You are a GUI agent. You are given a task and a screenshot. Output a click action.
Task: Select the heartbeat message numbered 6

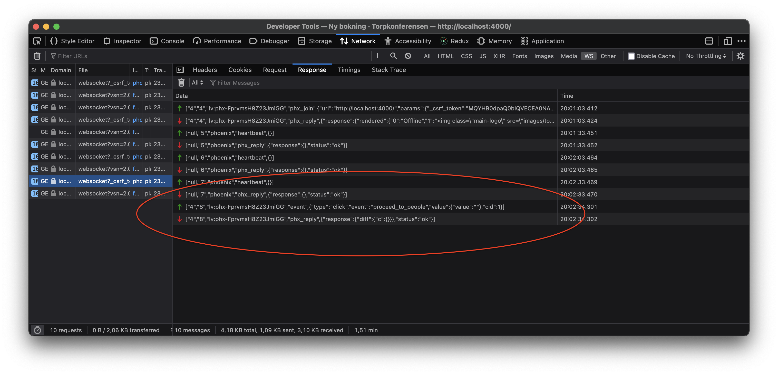tap(461, 158)
